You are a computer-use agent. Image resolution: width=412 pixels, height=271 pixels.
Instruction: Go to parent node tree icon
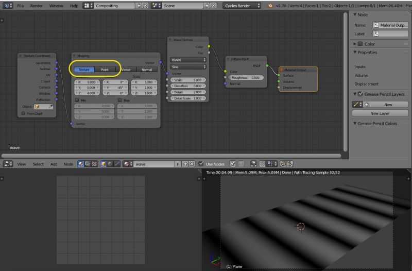[x=241, y=164]
